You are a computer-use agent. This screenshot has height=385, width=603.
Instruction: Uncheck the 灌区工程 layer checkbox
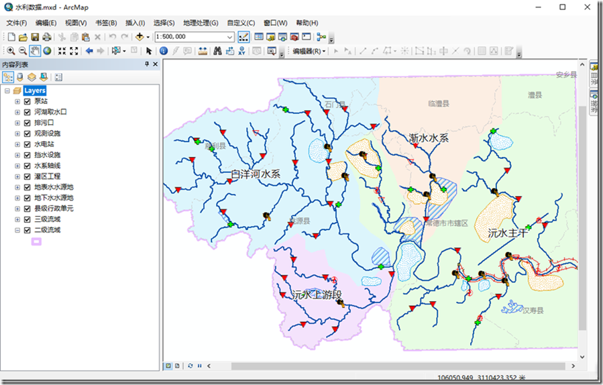27,177
